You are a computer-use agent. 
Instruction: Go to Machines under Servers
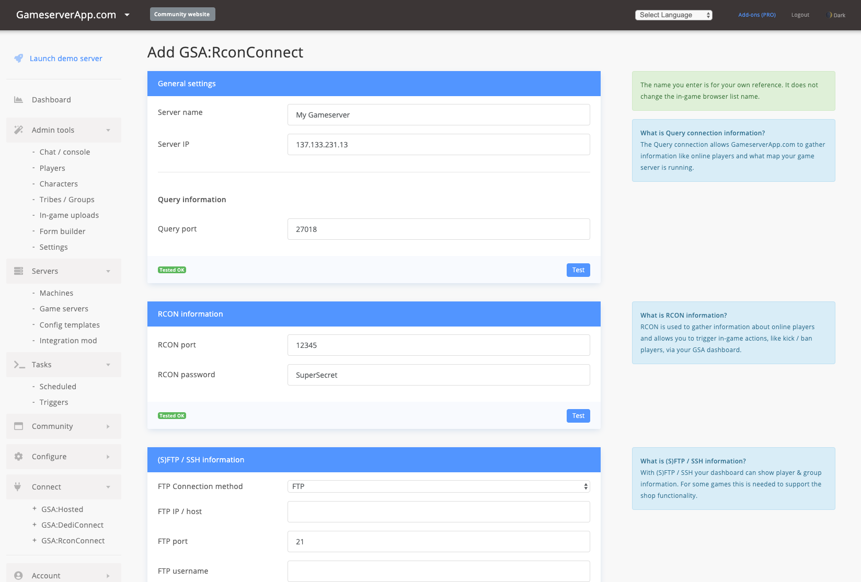coord(56,293)
